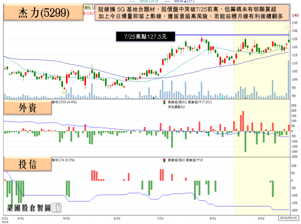Click the 3/21 2019 start date label

click(x=5, y=220)
